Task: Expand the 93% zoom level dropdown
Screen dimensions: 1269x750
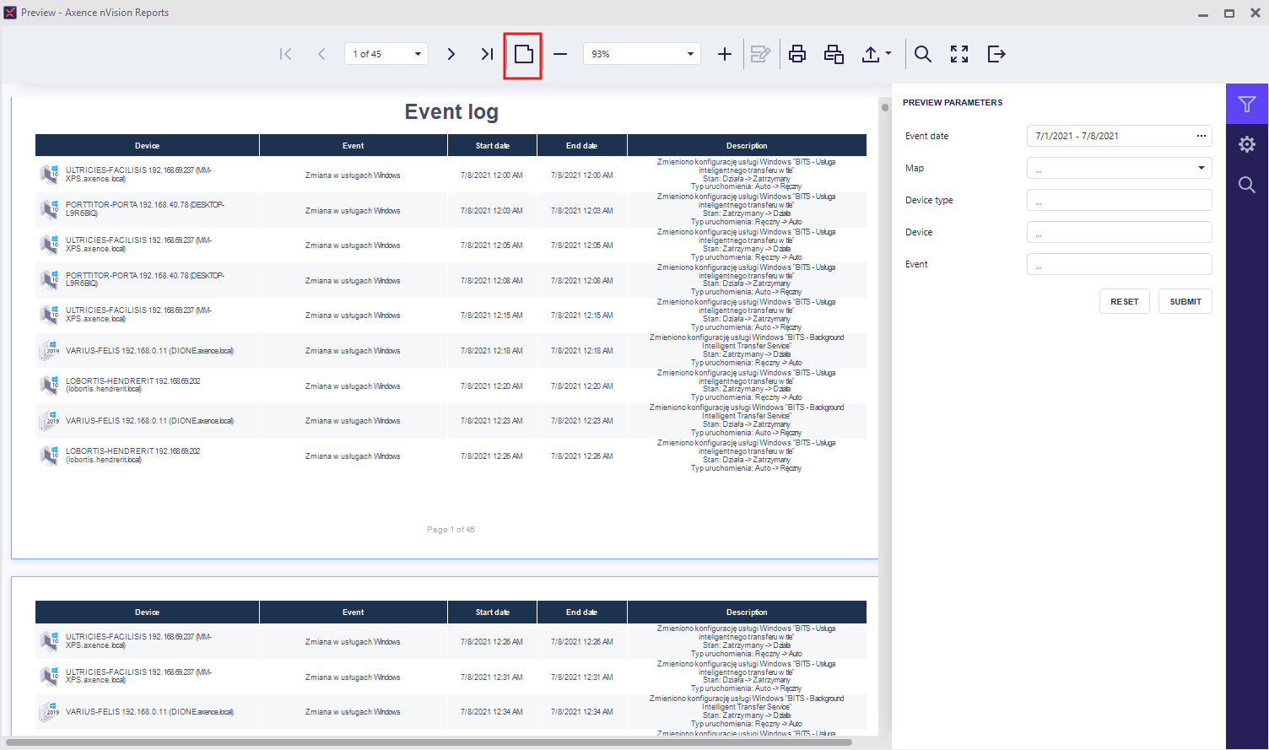Action: coord(690,54)
